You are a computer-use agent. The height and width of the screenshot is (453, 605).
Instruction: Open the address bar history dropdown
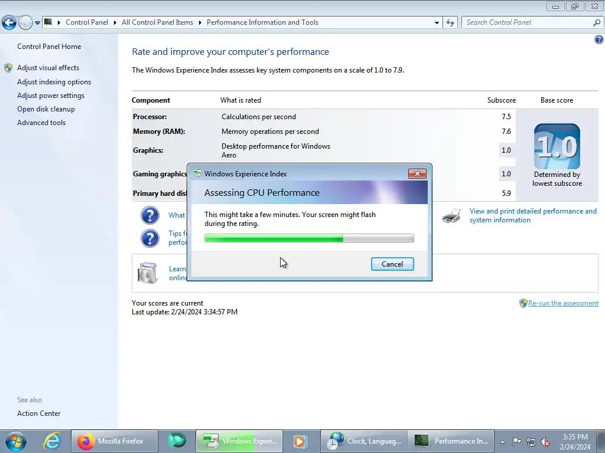tap(437, 23)
